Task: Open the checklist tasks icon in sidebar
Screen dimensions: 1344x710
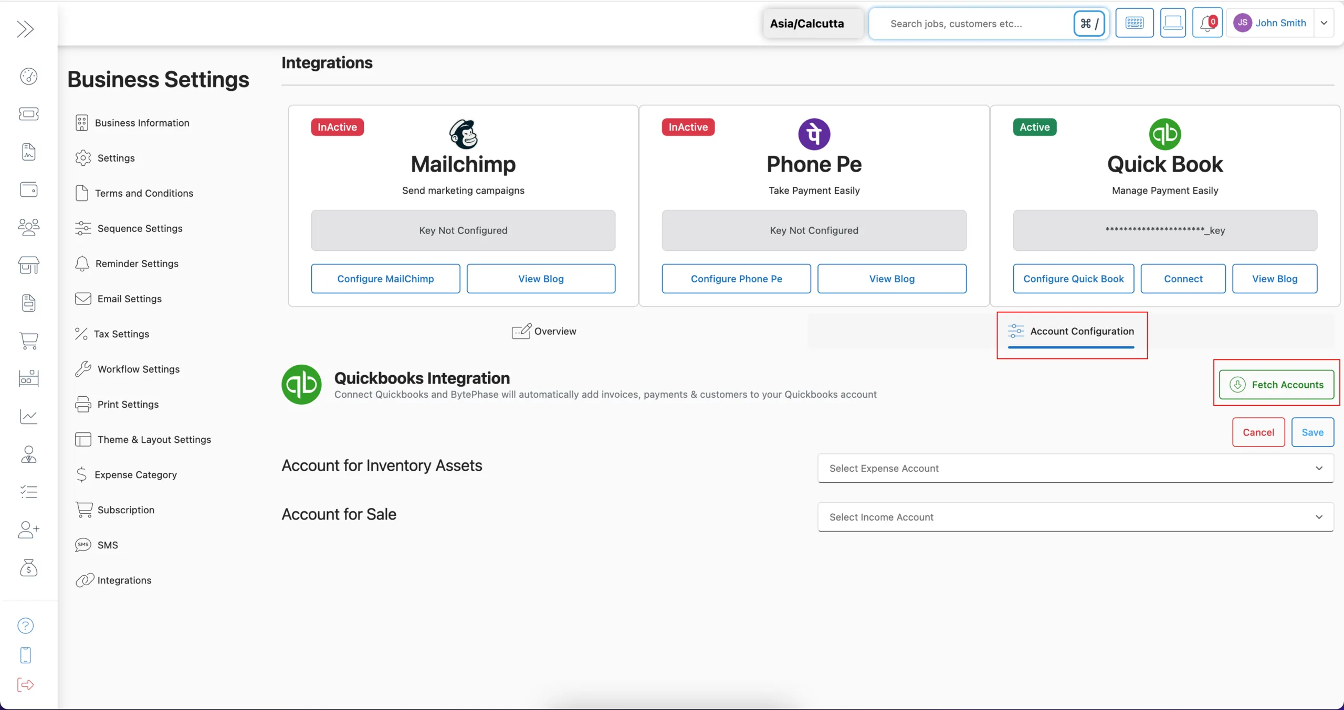Action: pyautogui.click(x=29, y=492)
